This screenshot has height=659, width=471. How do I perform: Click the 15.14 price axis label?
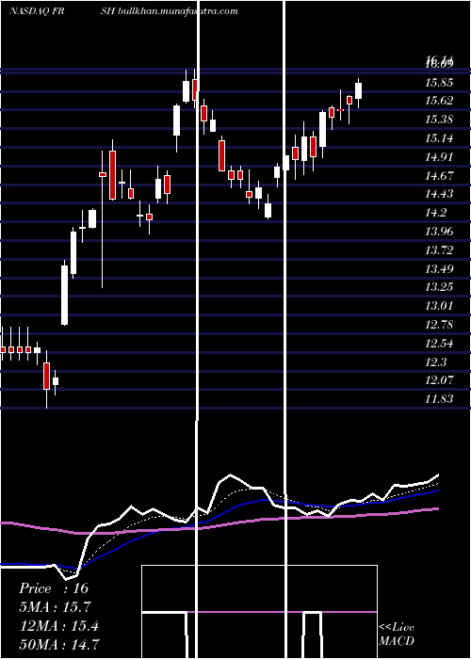[439, 138]
